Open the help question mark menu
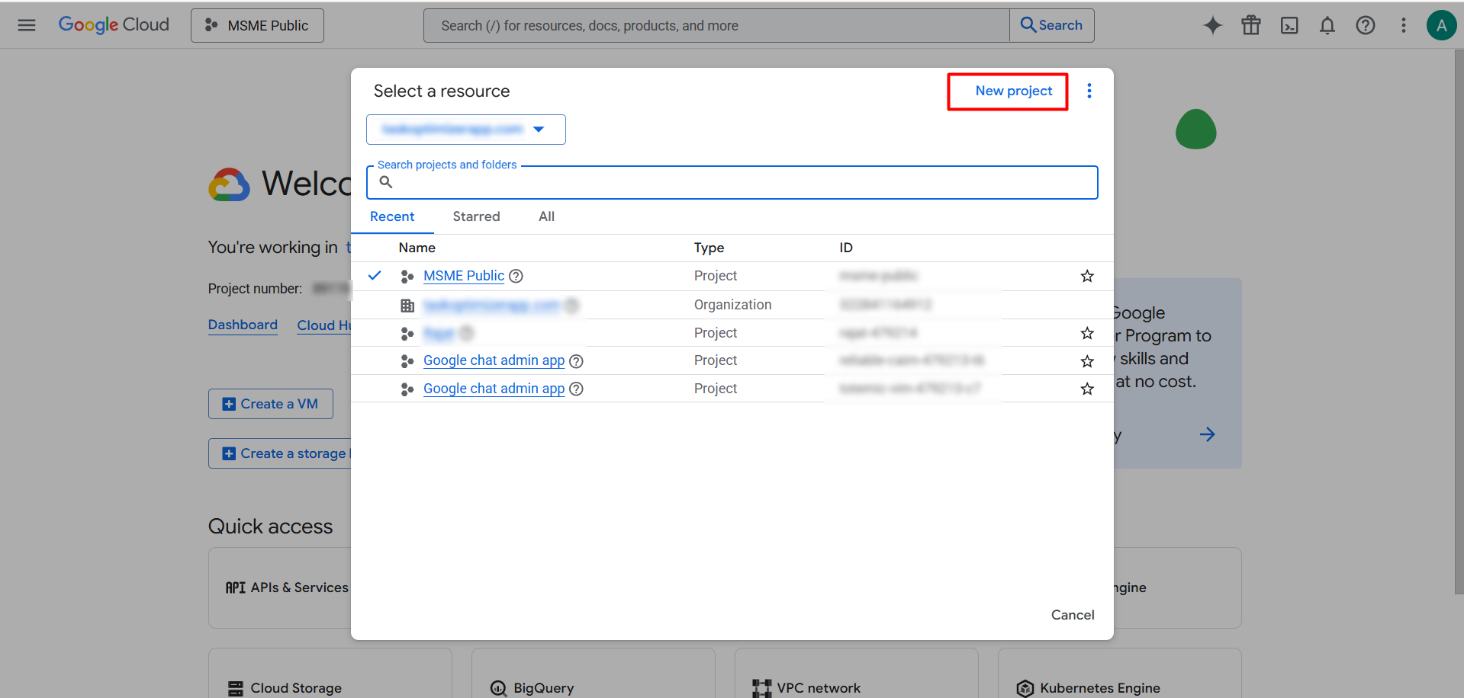 (x=1366, y=25)
